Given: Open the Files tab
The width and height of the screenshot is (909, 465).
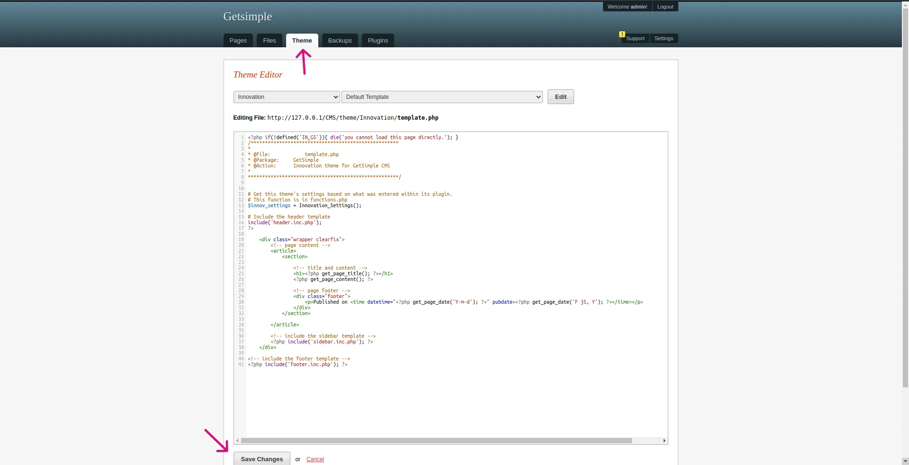Looking at the screenshot, I should coord(269,40).
